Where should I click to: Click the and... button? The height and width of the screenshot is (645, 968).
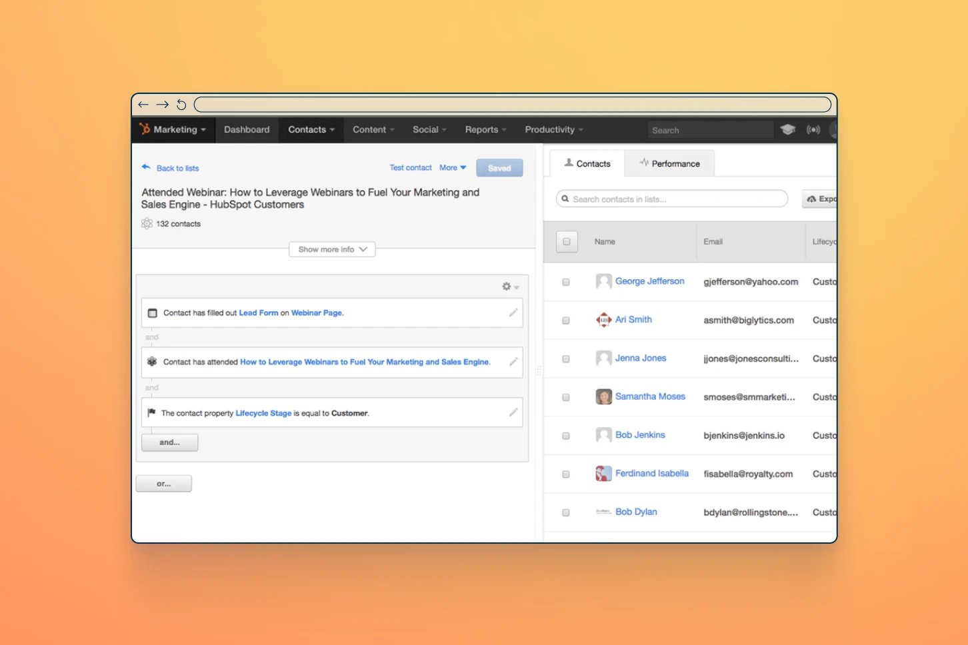[x=169, y=442]
